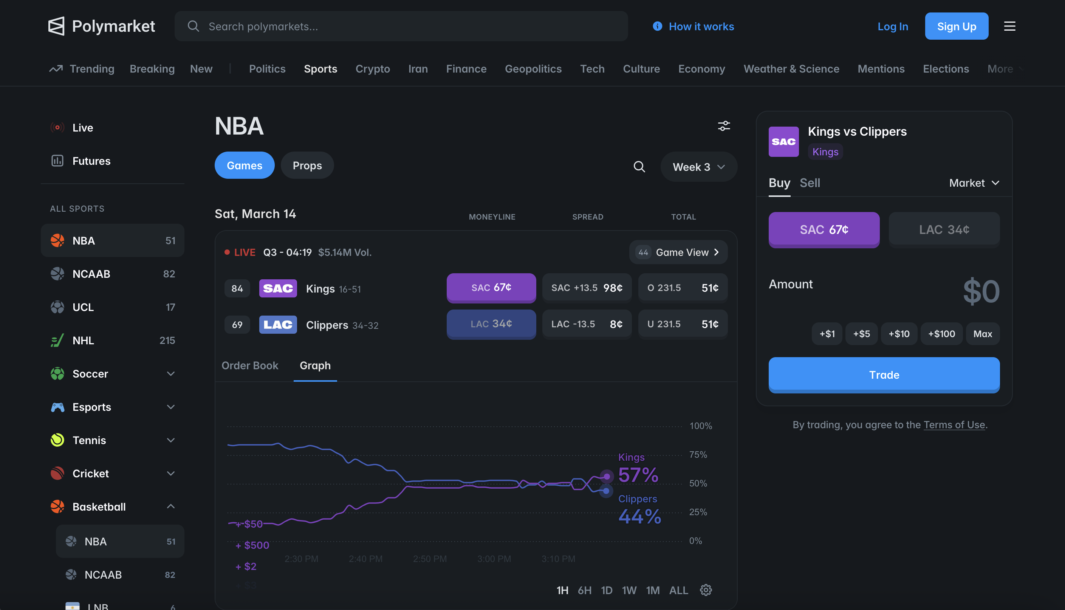The height and width of the screenshot is (610, 1065).
Task: Open the Market order type dropdown
Action: pyautogui.click(x=974, y=183)
